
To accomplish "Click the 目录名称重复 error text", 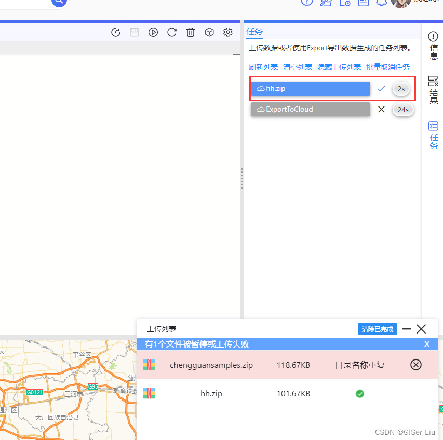I will click(360, 365).
